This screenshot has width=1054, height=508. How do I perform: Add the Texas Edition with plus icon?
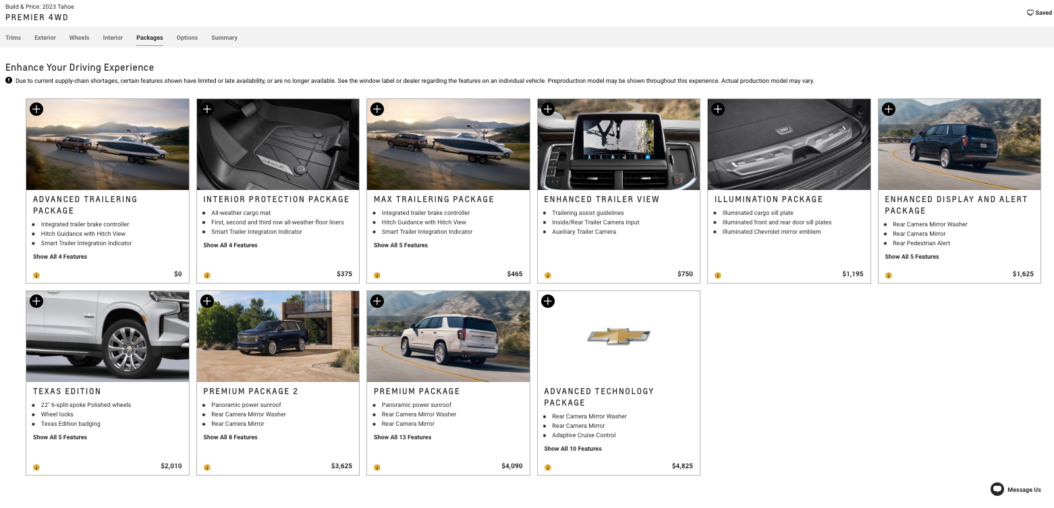click(x=36, y=301)
